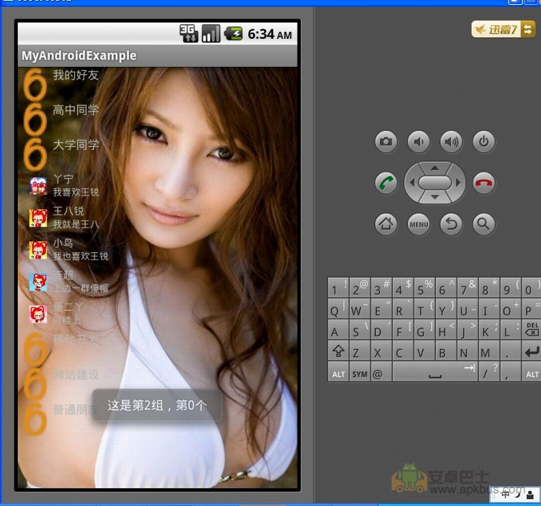Click the 1 key on keyboard
Screen dimensions: 541x506
(x=338, y=287)
